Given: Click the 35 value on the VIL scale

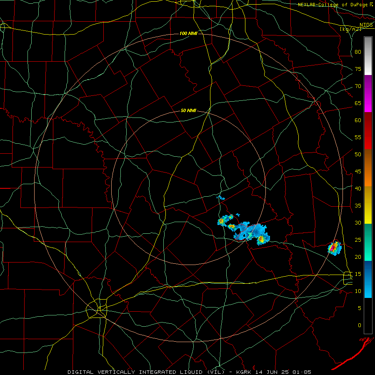Looking at the screenshot, I should tap(358, 206).
